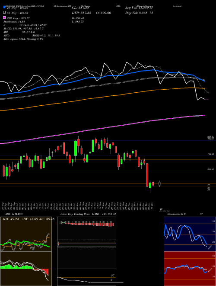This screenshot has width=216, height=286.
Task: Click the blue Stochastics oscillator panel
Action: pos(190,234)
